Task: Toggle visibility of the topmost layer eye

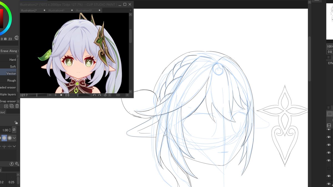Action: [x=329, y=129]
